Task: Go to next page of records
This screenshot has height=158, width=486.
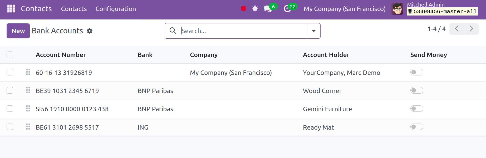Action: point(471,29)
